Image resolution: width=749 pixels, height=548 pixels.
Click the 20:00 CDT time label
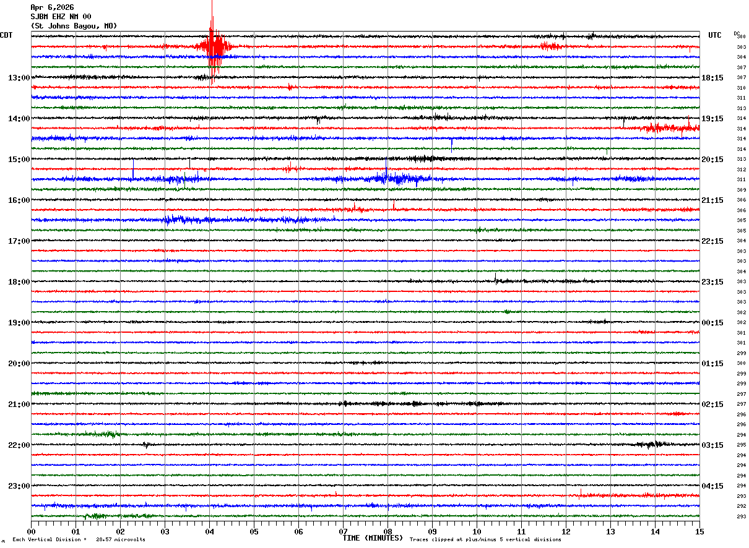click(x=19, y=364)
